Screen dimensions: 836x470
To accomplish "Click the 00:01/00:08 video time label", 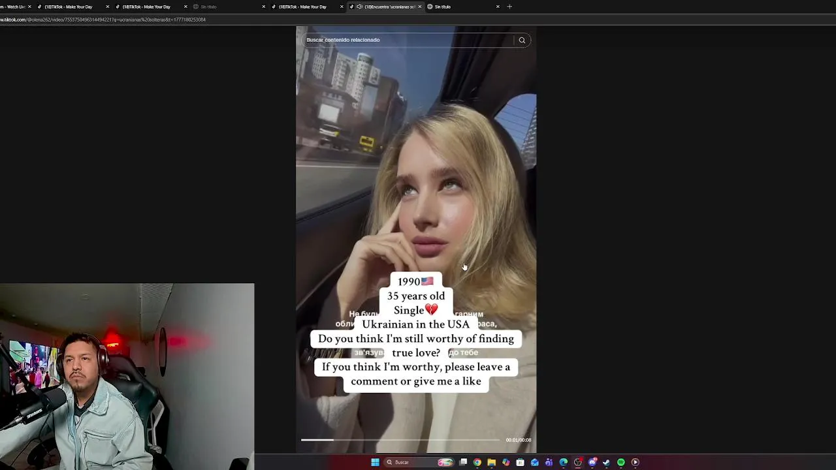I will click(519, 440).
